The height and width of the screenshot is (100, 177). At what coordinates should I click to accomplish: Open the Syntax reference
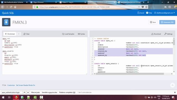tap(81, 34)
